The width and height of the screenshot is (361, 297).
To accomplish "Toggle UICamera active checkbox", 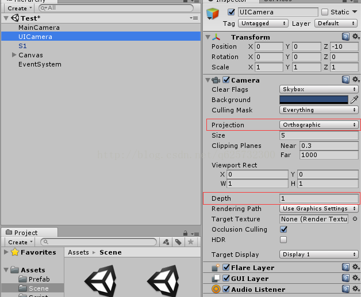I will [231, 12].
